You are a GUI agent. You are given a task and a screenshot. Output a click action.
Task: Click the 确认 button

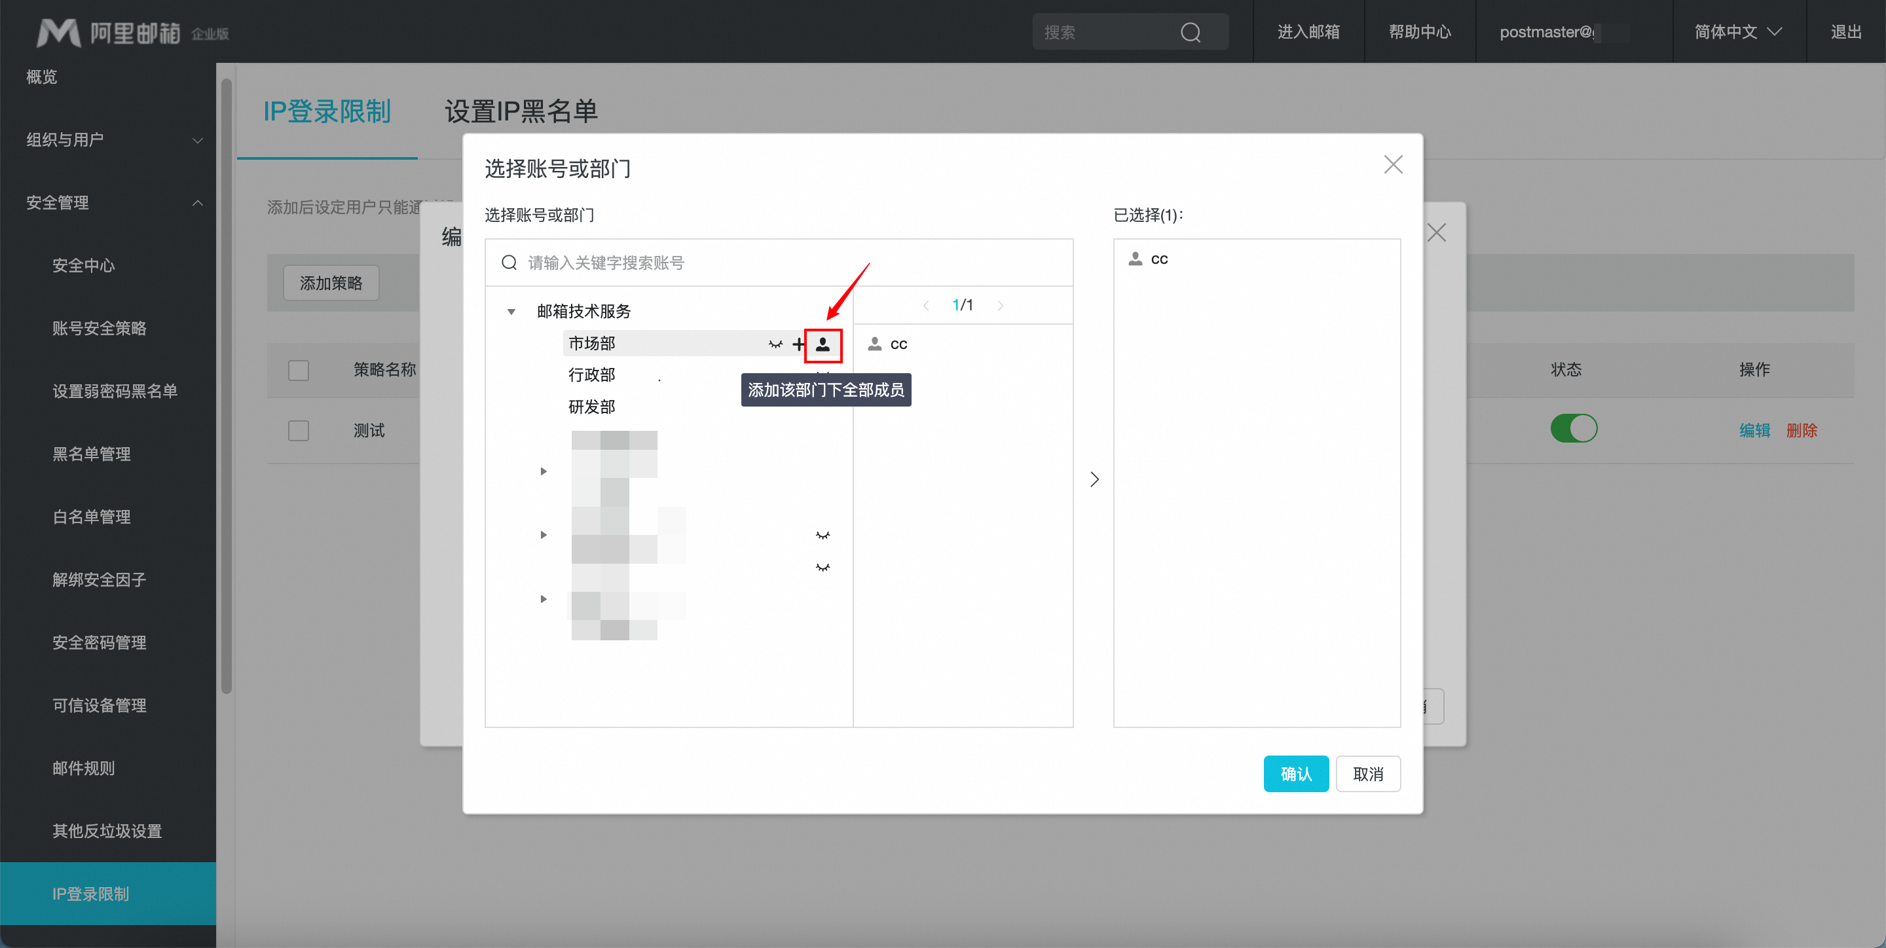tap(1295, 774)
